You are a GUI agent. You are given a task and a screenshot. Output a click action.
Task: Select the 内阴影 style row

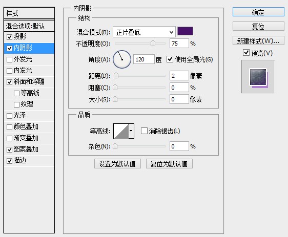click(x=29, y=48)
